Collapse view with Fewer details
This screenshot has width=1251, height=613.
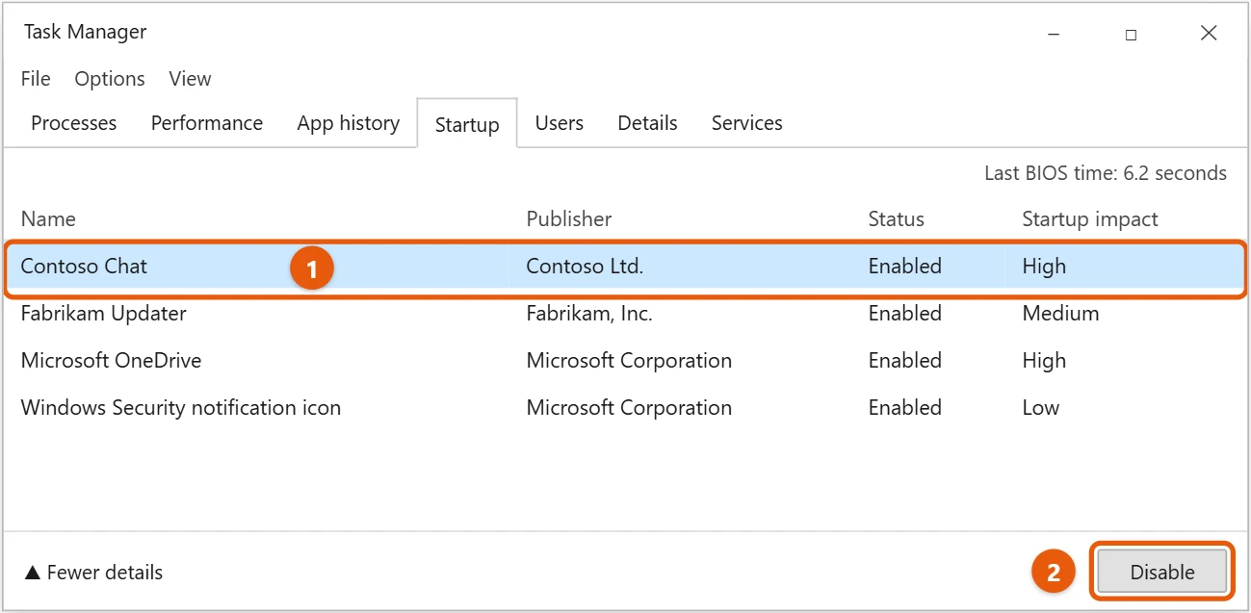[93, 573]
